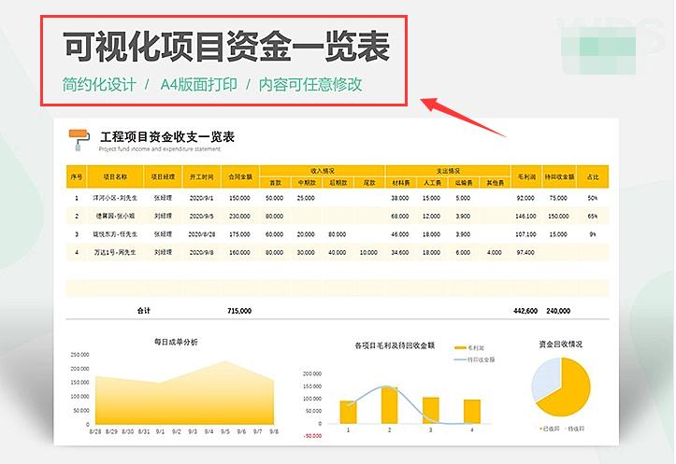
Task: Click the start date 2020/9/8
Action: tap(201, 252)
